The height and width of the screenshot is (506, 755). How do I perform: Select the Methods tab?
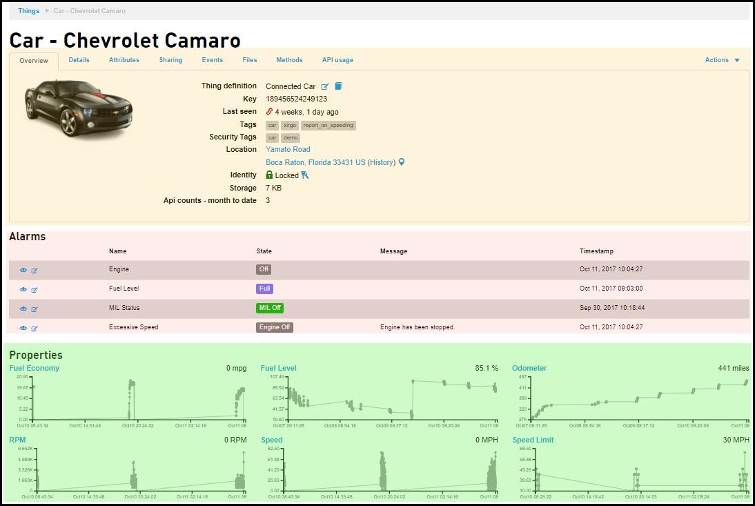pyautogui.click(x=289, y=60)
